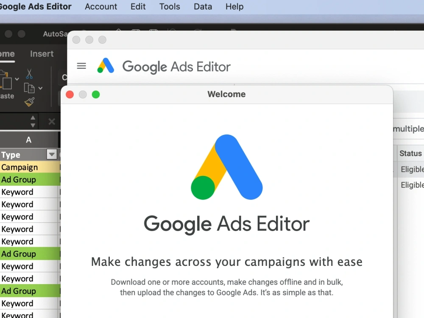The image size is (424, 318).
Task: Open the Data menu in menu bar
Action: pos(203,6)
